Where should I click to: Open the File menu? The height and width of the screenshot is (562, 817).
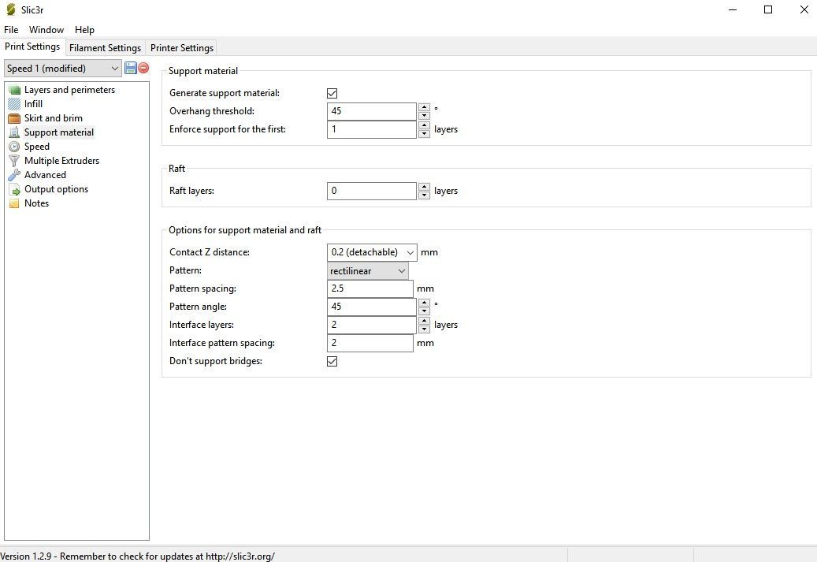(x=11, y=30)
